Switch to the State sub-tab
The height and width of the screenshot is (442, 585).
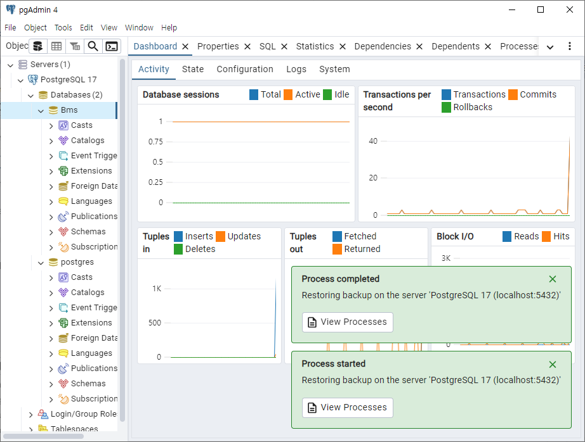[193, 69]
